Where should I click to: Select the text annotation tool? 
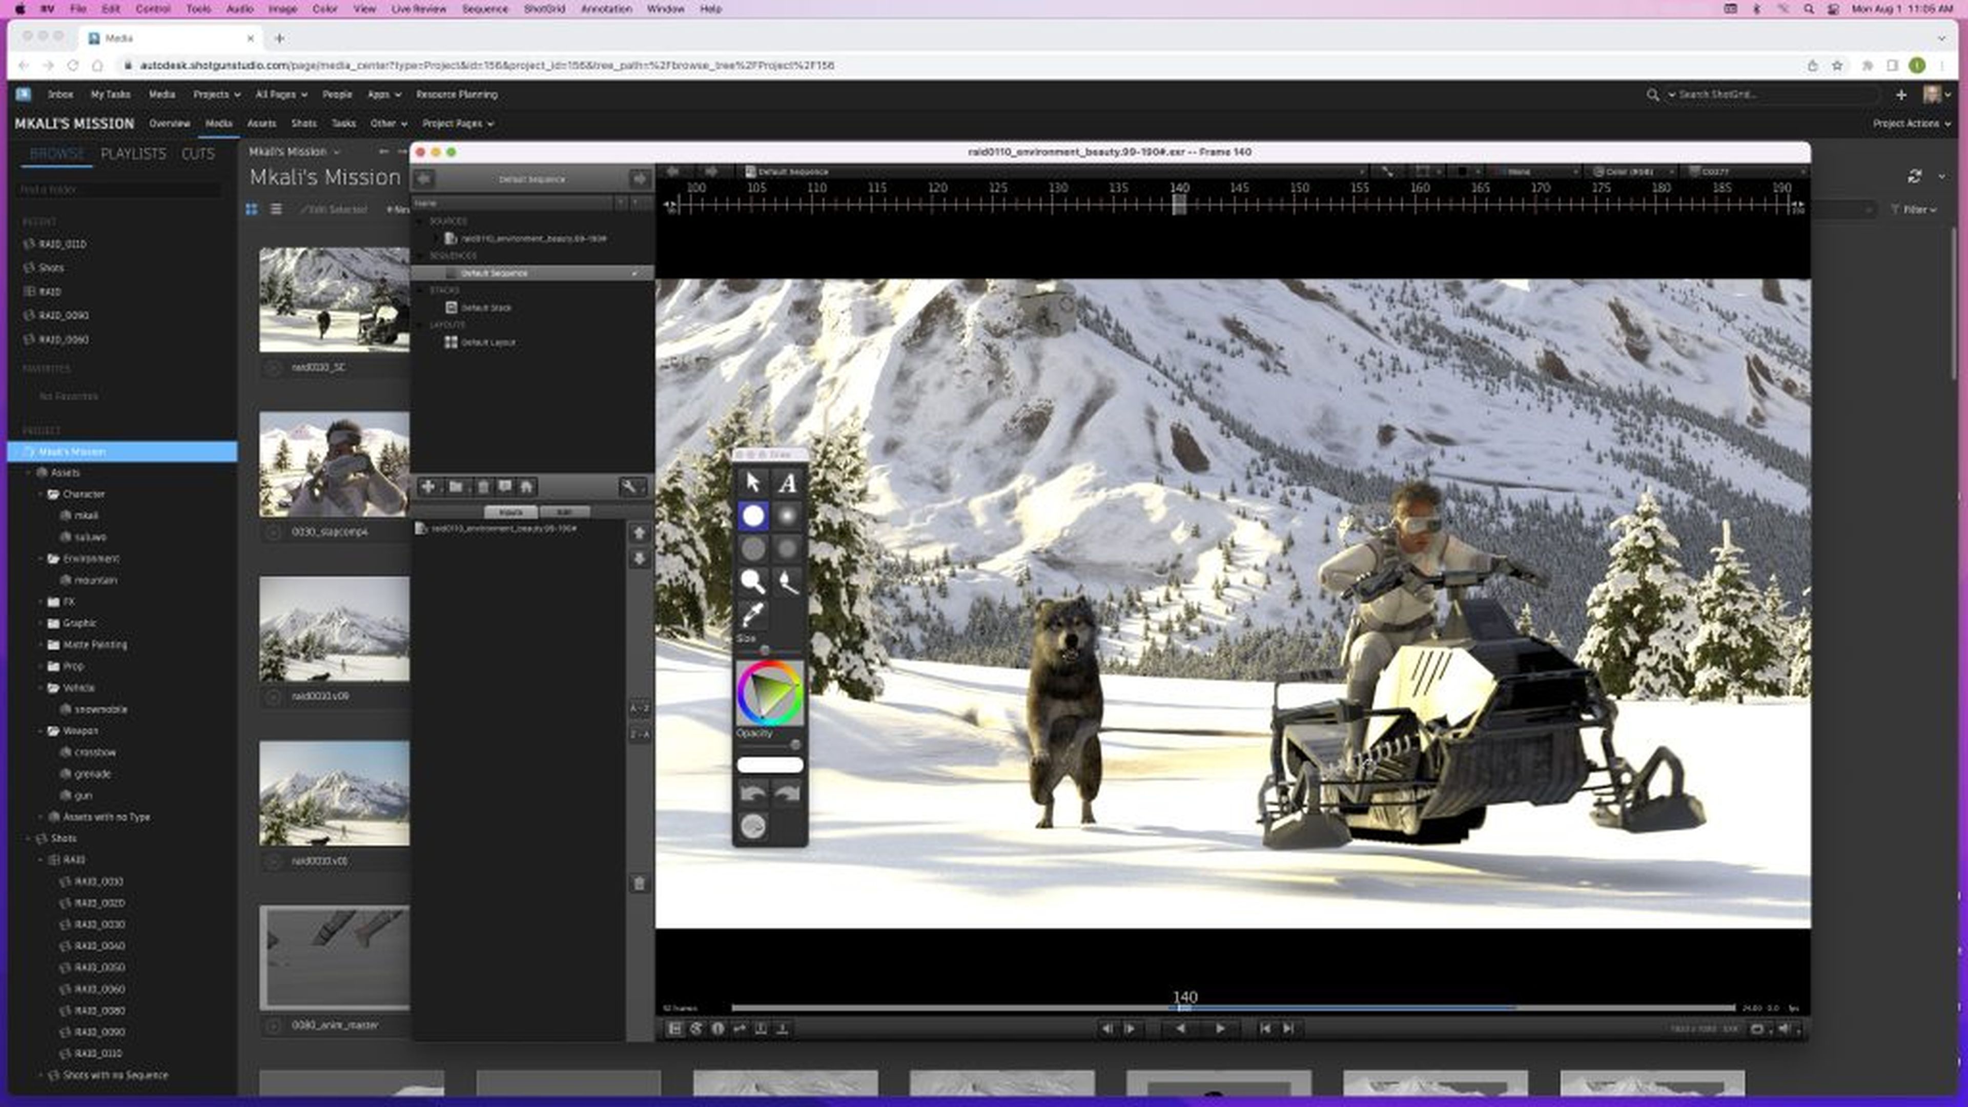[788, 483]
